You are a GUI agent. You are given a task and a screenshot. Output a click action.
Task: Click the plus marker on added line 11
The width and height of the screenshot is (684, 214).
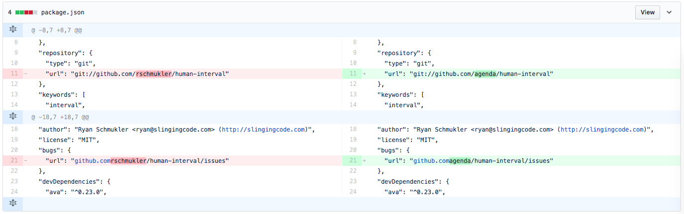364,74
